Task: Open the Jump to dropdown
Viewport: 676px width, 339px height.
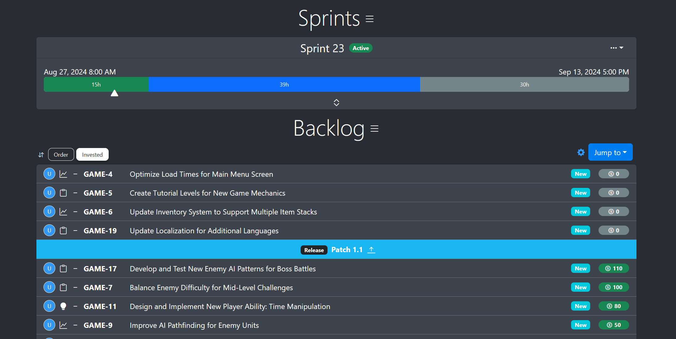Action: [610, 152]
